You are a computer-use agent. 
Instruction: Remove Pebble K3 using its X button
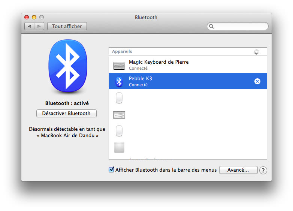[257, 81]
